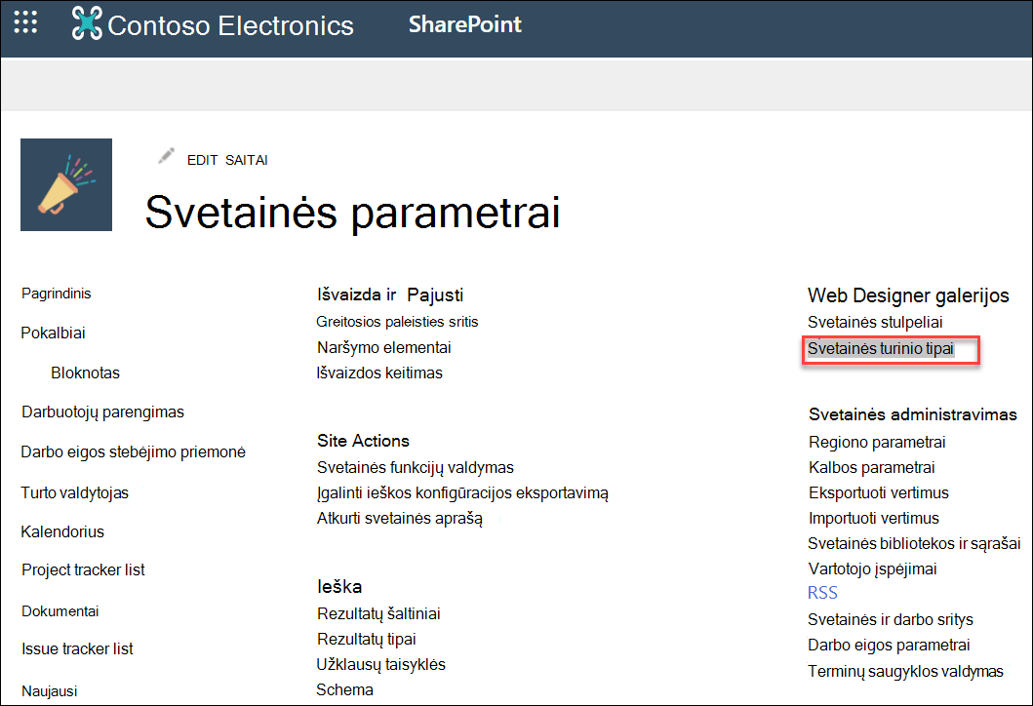Open Naršymo elementai settings link

384,347
